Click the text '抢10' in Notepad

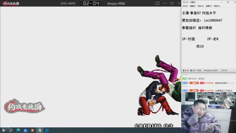(x=200, y=46)
